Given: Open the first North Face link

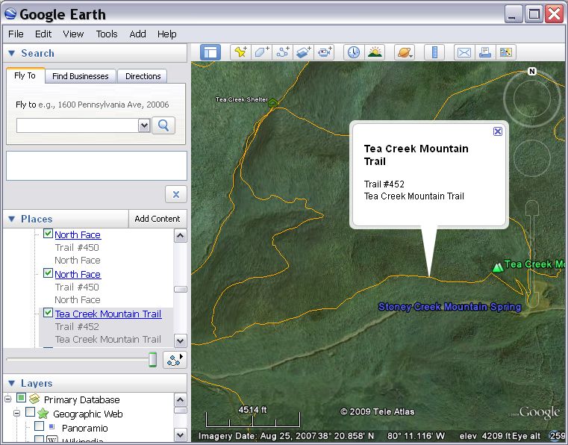Looking at the screenshot, I should point(78,235).
